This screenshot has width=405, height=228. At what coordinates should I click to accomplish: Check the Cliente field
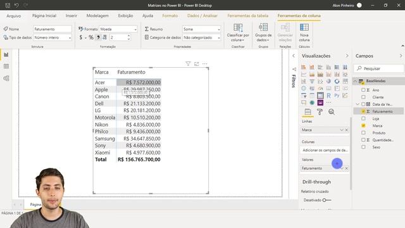363,97
